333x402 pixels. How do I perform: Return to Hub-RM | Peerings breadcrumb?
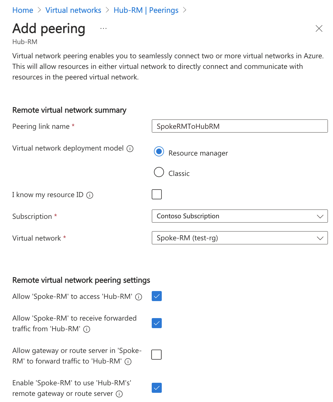tap(146, 10)
